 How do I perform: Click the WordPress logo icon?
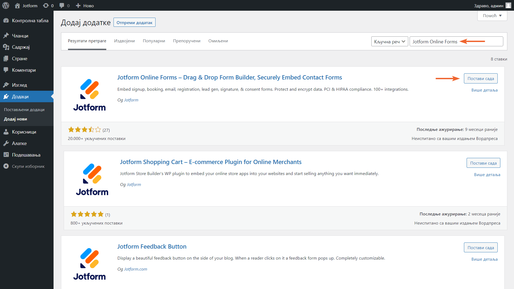click(6, 5)
